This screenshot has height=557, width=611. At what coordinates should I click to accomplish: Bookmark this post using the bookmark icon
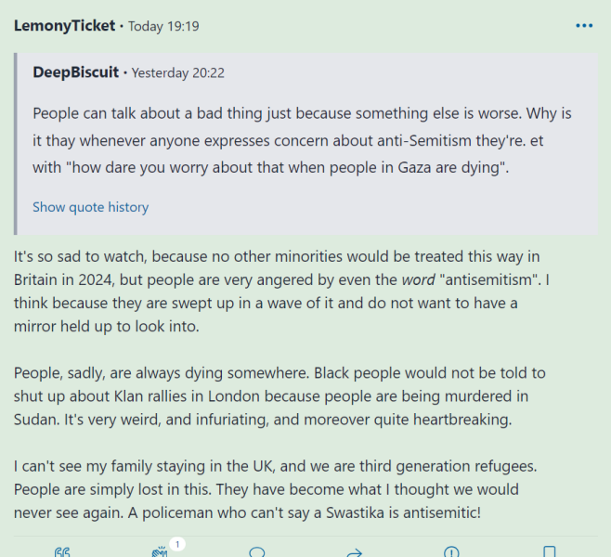[x=549, y=552]
